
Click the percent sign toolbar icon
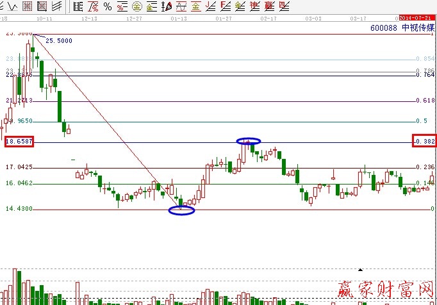tap(107, 6)
